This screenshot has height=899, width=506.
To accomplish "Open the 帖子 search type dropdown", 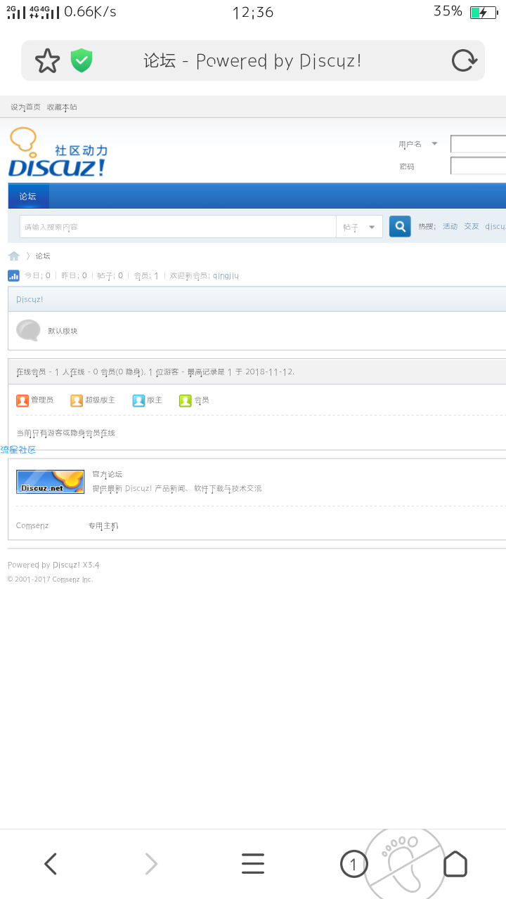I will (360, 227).
